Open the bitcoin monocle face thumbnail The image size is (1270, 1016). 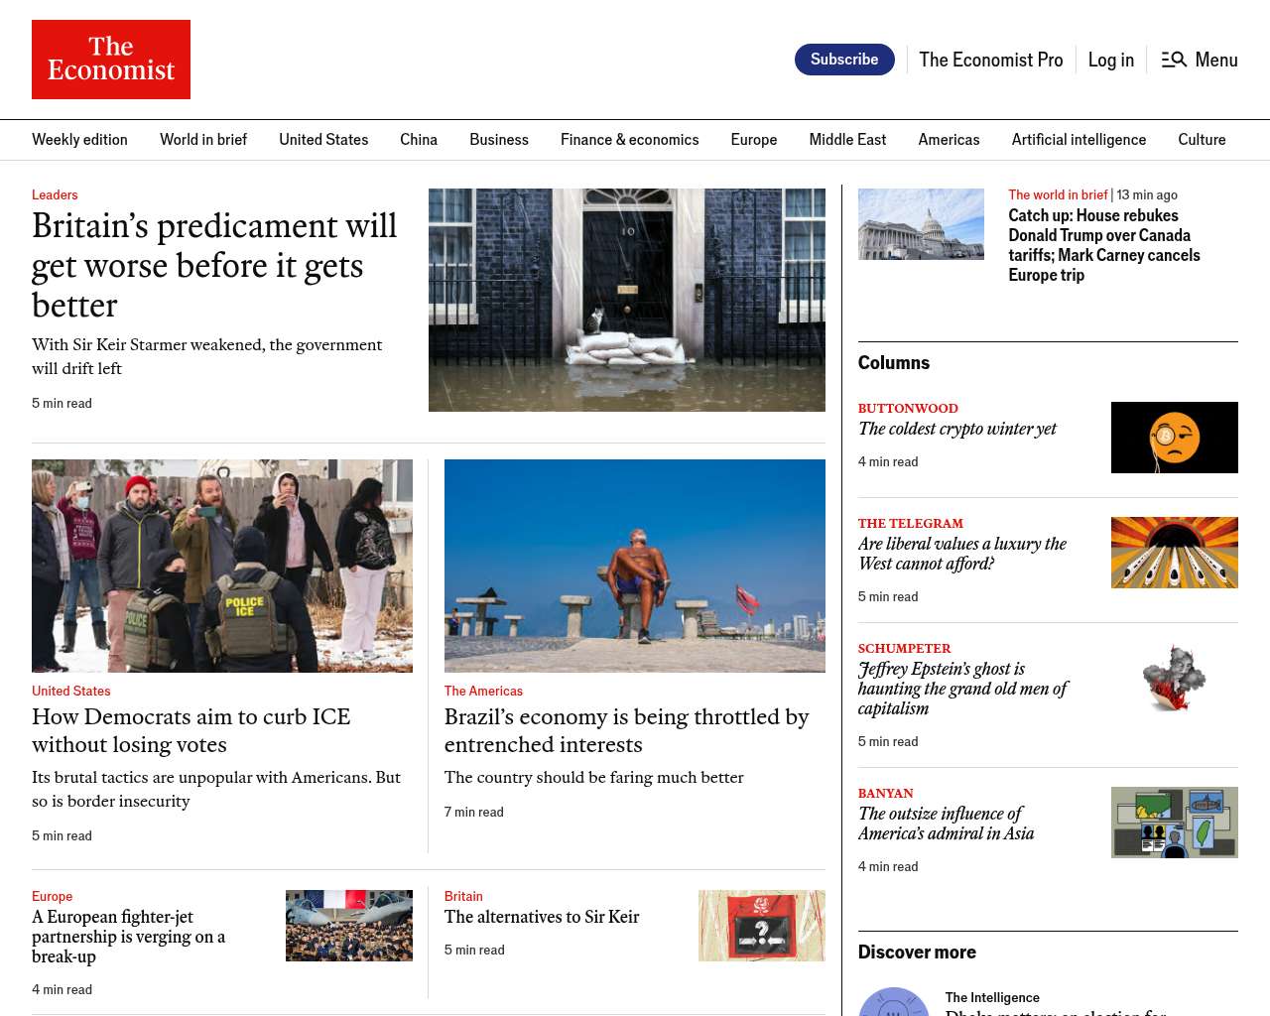tap(1175, 438)
